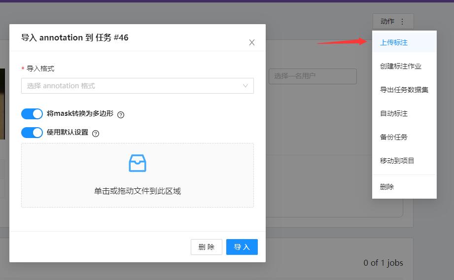Click the chevron arrow in format selector
This screenshot has width=454, height=280.
245,86
